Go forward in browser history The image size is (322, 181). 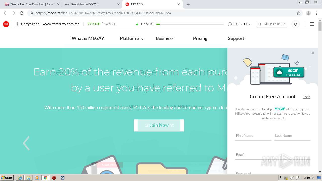click(x=14, y=13)
